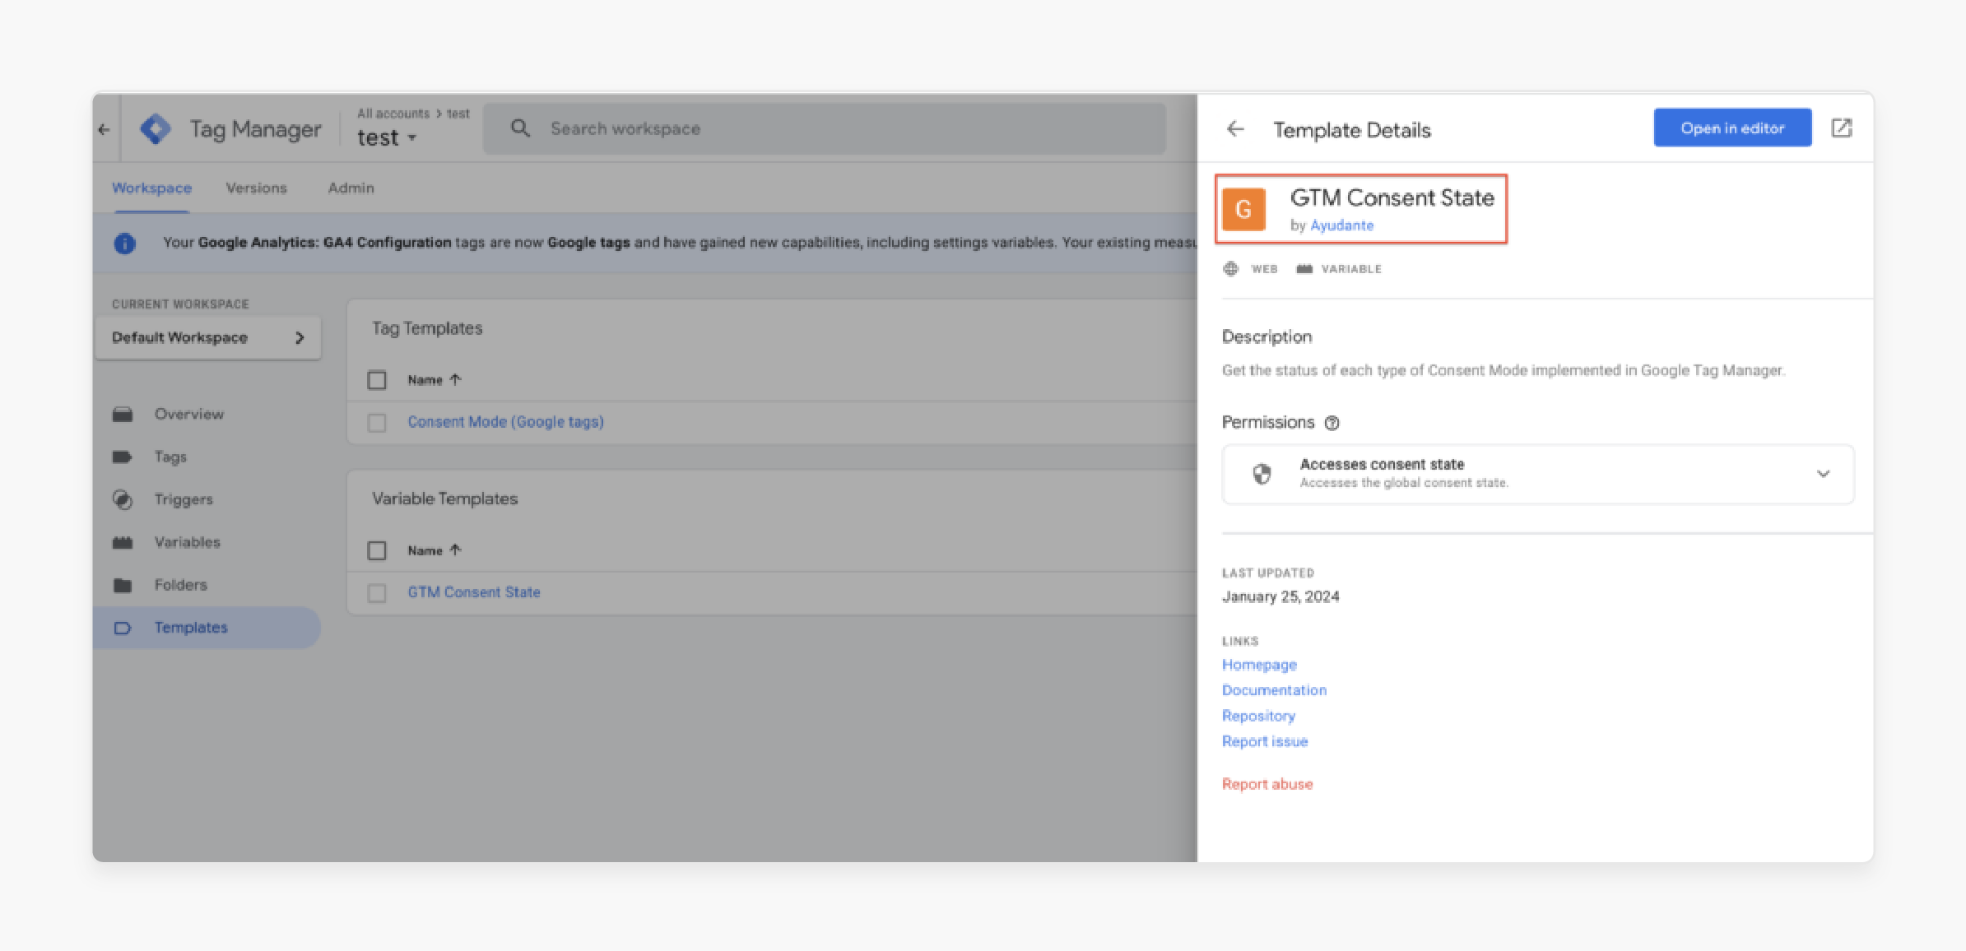Click the January 25, 2024 date

click(x=1280, y=596)
